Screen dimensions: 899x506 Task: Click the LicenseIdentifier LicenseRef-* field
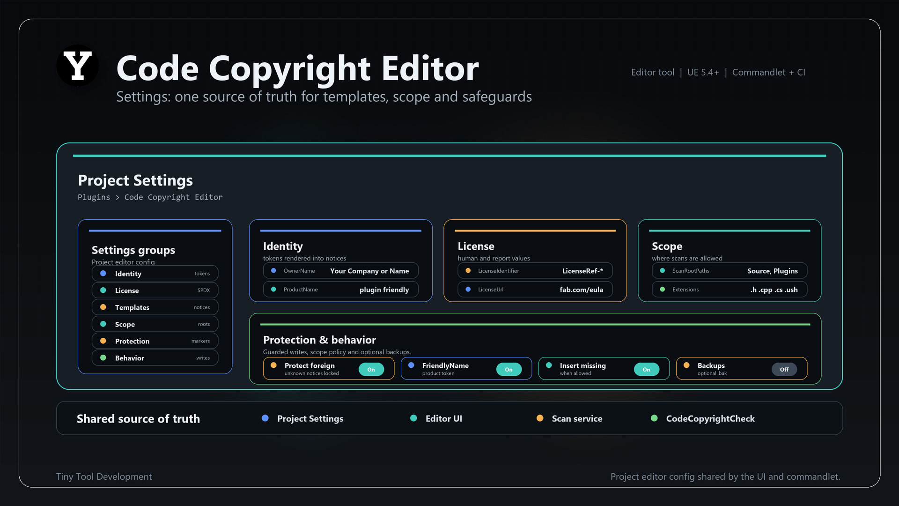click(x=535, y=271)
